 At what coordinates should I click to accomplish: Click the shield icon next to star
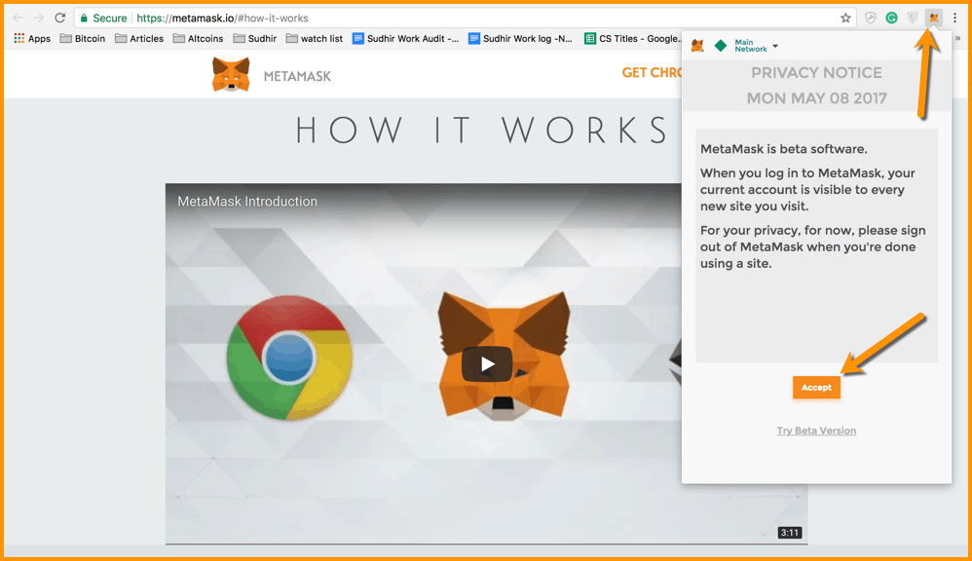coord(871,18)
